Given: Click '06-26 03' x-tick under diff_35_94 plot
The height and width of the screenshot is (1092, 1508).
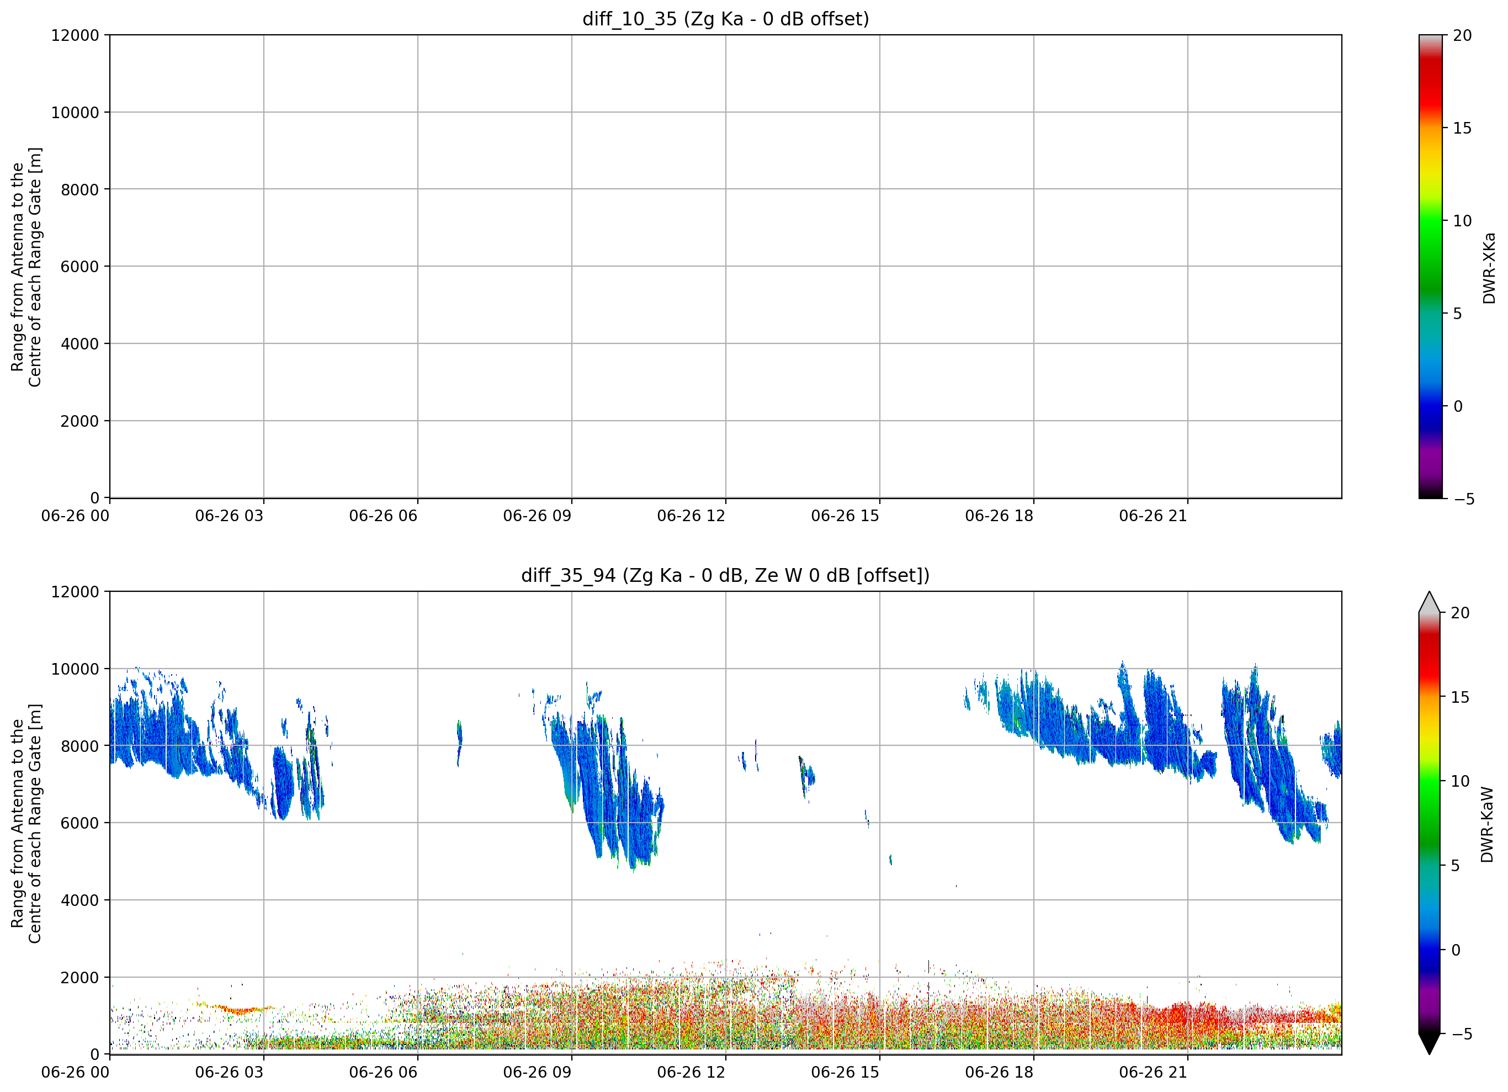Looking at the screenshot, I should click(x=230, y=1072).
